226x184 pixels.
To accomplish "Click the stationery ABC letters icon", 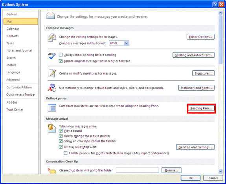I will coord(52,87).
